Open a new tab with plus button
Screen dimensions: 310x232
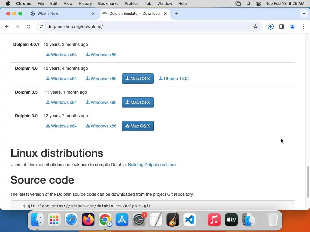[176, 14]
